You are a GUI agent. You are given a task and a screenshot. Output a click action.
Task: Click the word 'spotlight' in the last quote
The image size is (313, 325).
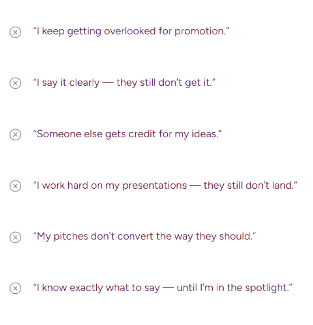click(267, 288)
